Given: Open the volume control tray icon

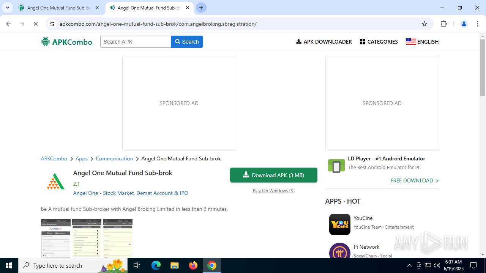Looking at the screenshot, I should [x=437, y=265].
